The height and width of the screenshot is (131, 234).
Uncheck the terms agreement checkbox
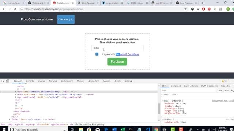coord(97,54)
